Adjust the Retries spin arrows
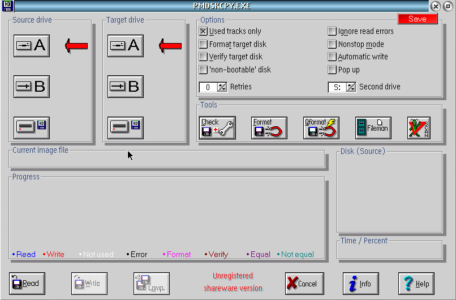Image resolution: width=456 pixels, height=300 pixels. pyautogui.click(x=222, y=87)
